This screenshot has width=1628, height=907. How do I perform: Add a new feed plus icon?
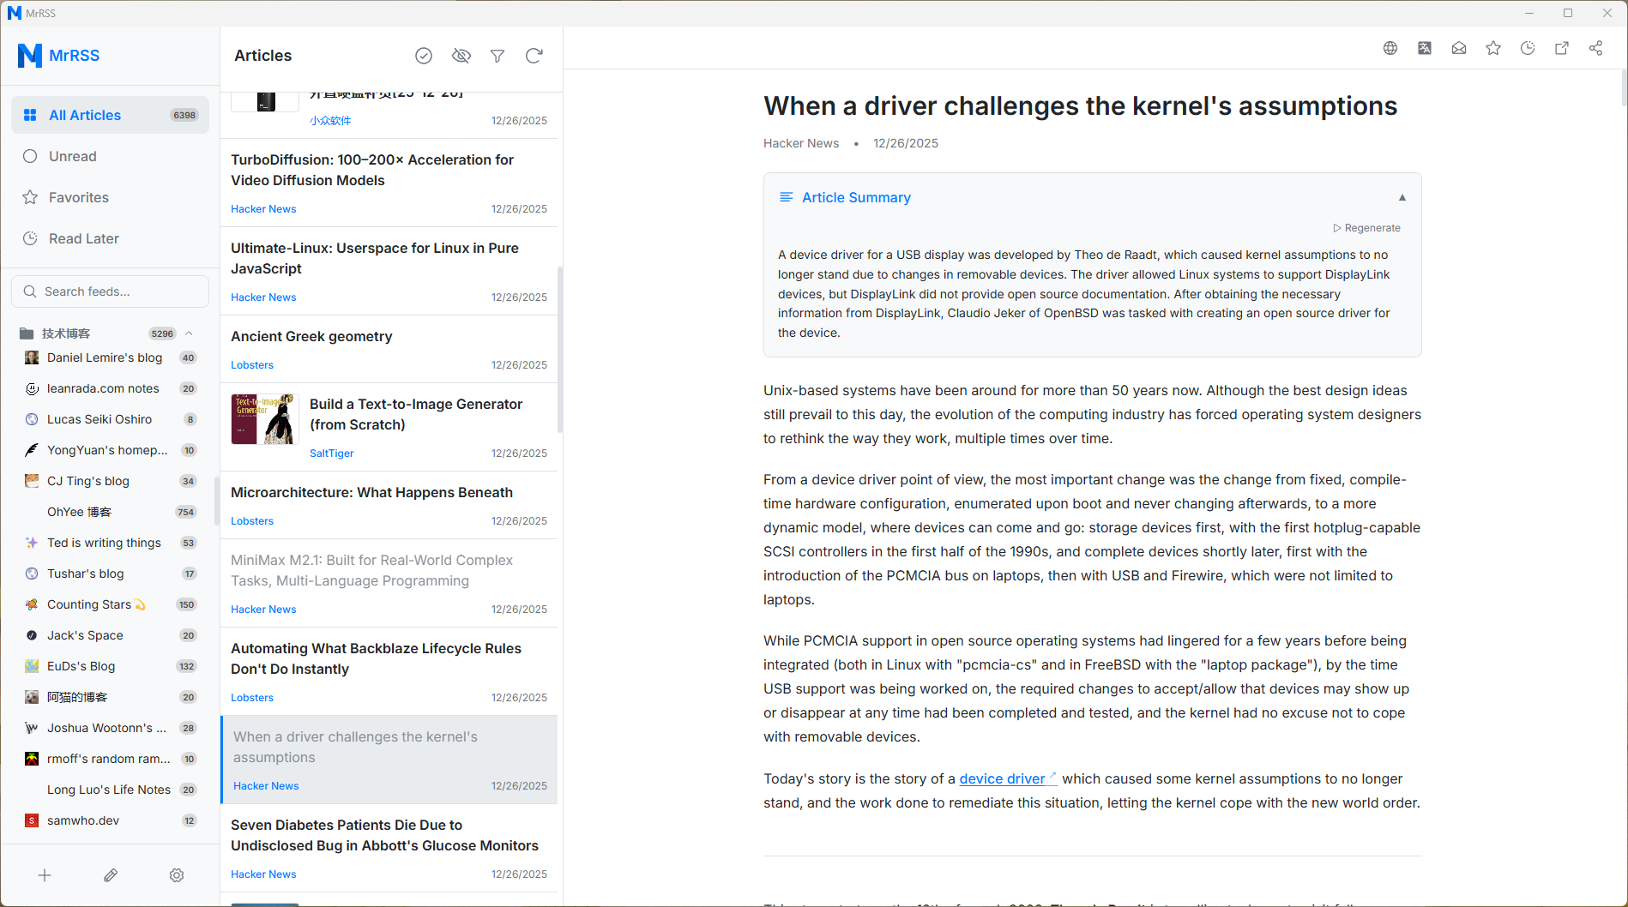click(x=45, y=875)
